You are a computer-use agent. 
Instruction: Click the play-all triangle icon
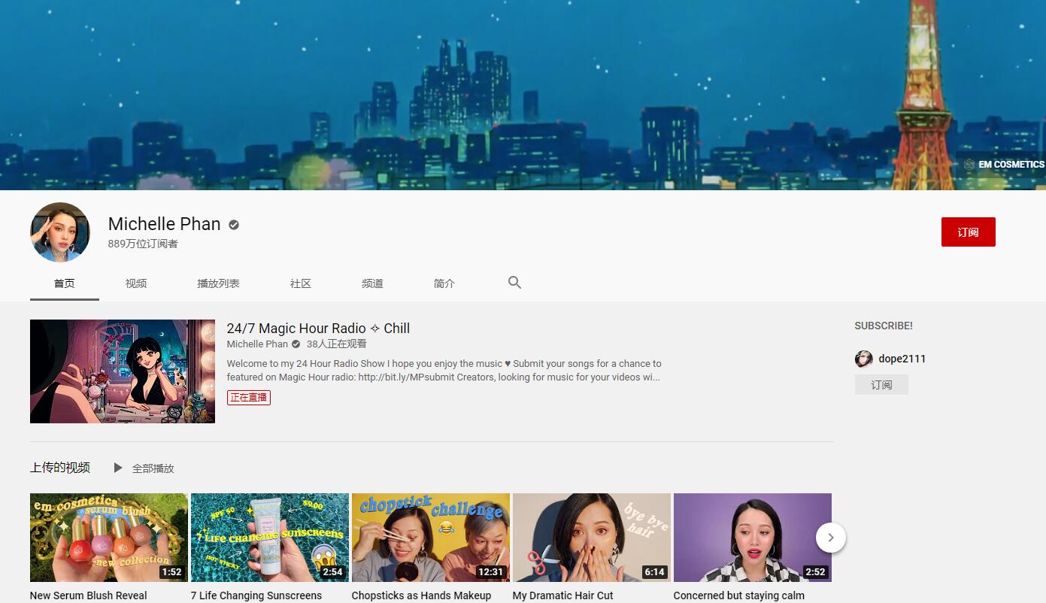(x=118, y=468)
